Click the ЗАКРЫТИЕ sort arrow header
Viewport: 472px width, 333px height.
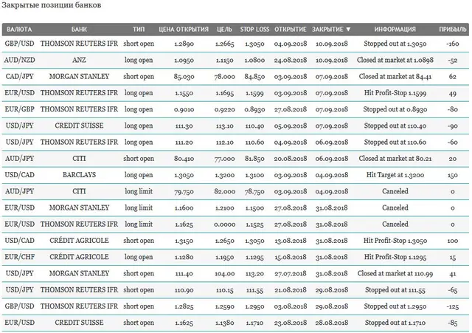tap(331, 30)
